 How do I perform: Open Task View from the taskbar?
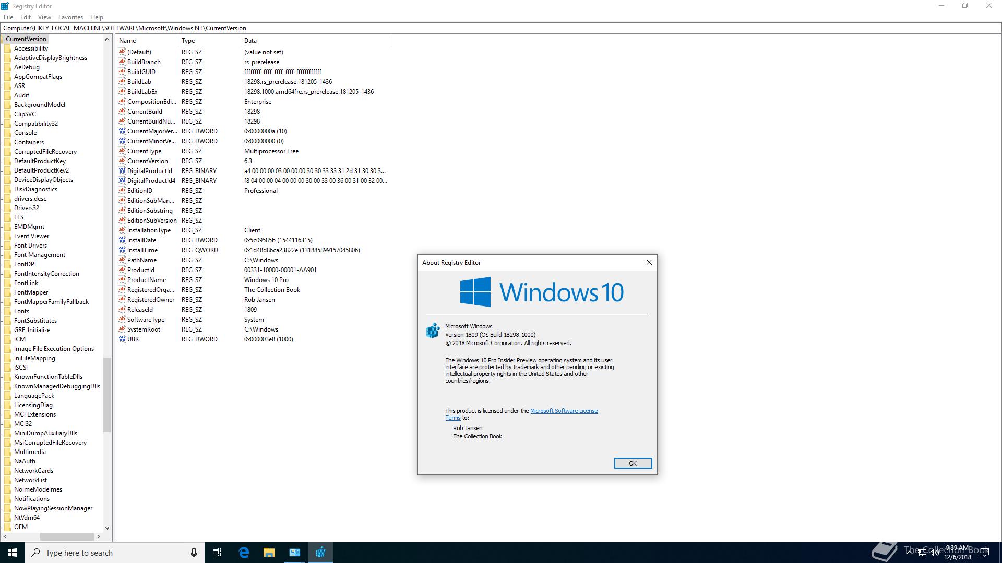coord(217,553)
